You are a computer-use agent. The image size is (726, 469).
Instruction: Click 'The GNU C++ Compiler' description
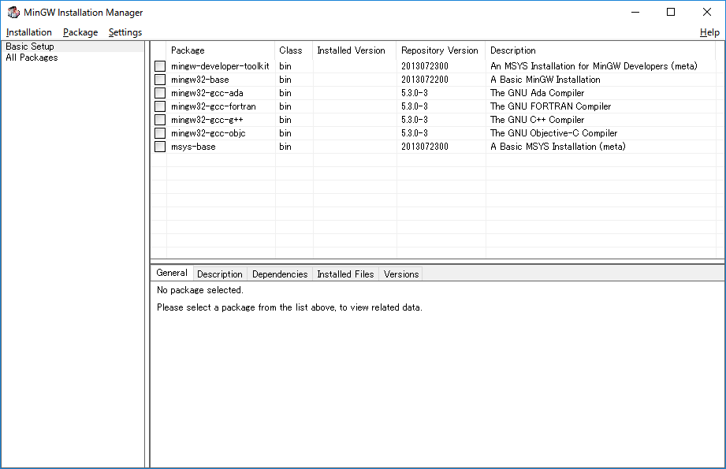(x=537, y=120)
